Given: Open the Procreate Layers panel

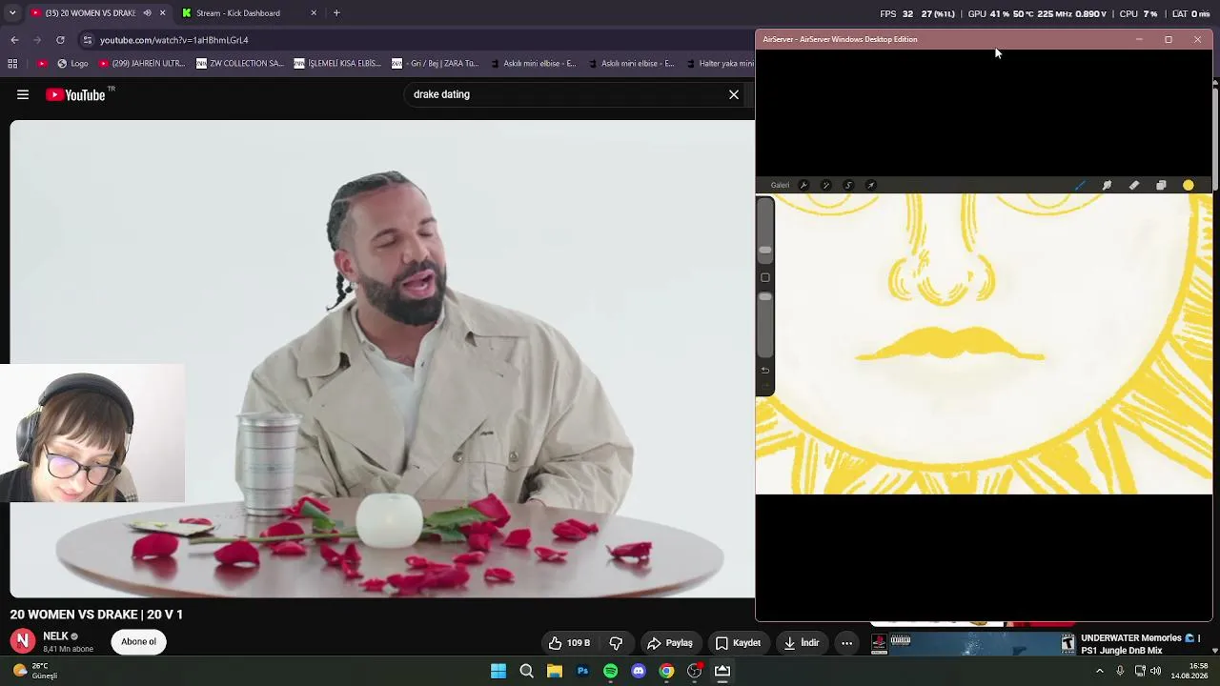Looking at the screenshot, I should [1161, 186].
